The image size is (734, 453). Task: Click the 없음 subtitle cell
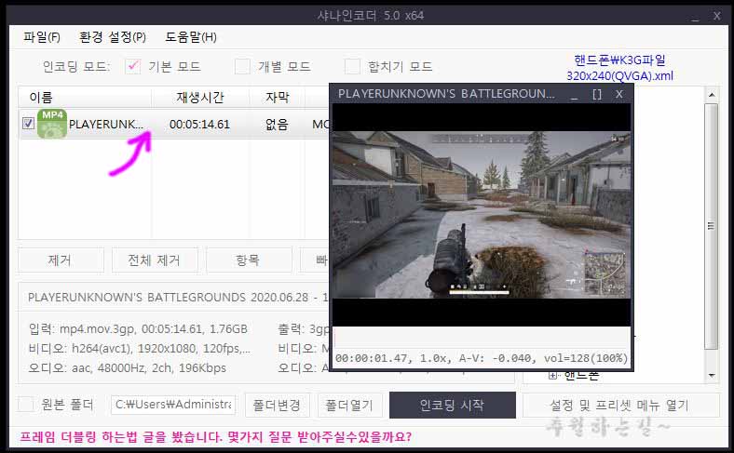pos(277,125)
